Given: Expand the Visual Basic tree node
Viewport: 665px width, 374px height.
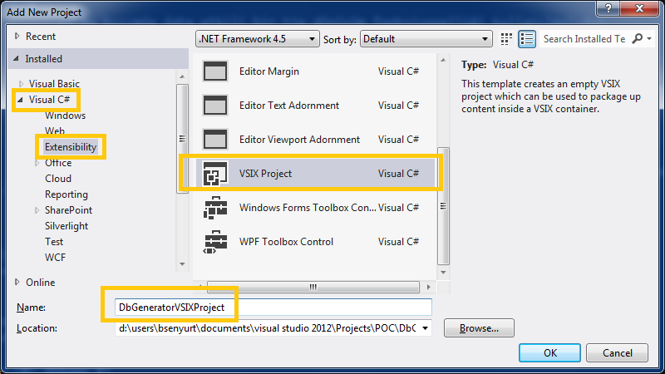Looking at the screenshot, I should 20,84.
